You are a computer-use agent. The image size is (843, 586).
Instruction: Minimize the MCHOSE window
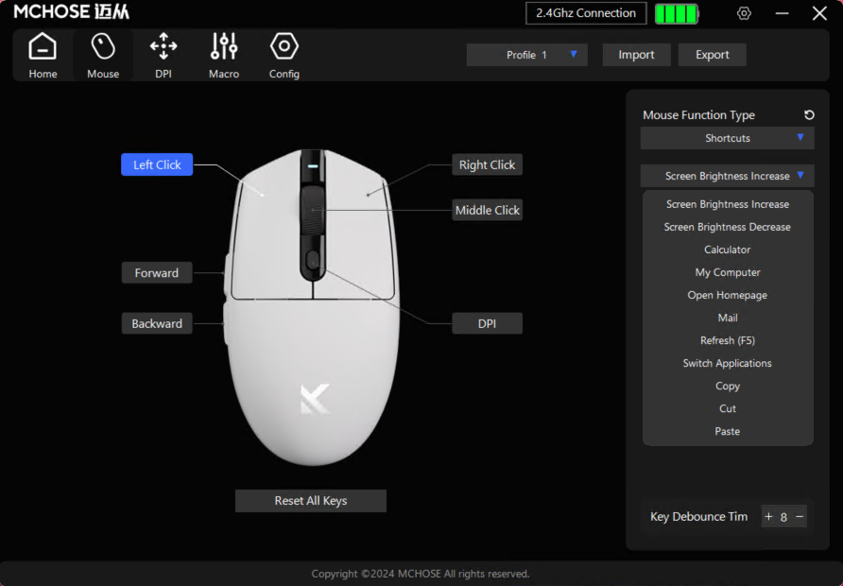coord(782,13)
